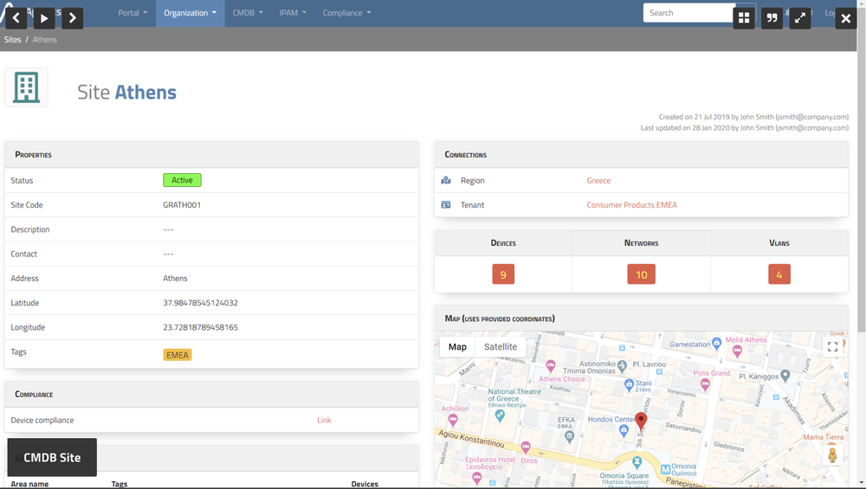Go to previous slide arrow

(x=16, y=17)
